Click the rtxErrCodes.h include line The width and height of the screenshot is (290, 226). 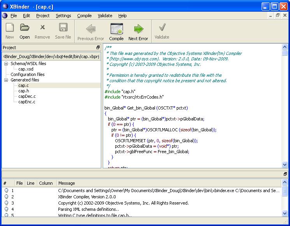click(x=134, y=97)
